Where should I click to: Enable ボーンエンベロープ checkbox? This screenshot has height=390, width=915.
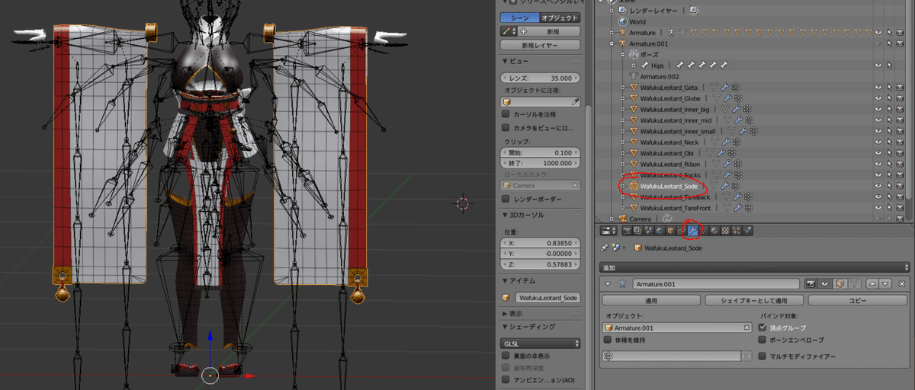pos(763,340)
